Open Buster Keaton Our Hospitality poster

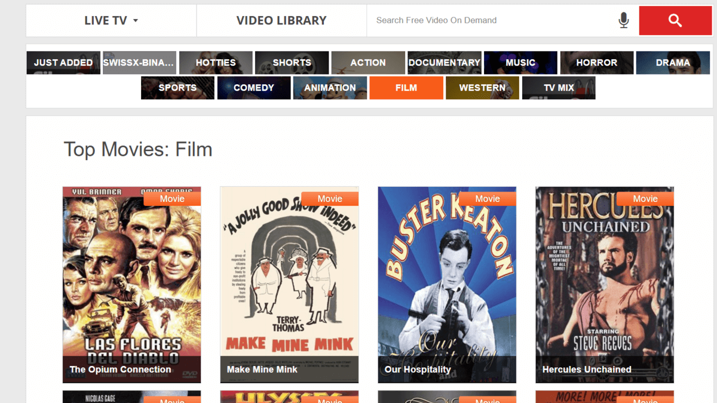[x=447, y=281]
